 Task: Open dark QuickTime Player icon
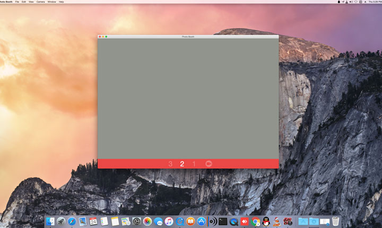(234, 222)
